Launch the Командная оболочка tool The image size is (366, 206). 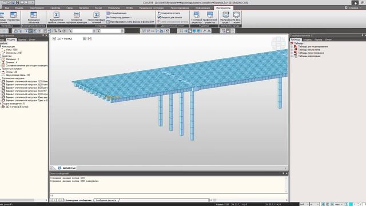pyautogui.click(x=34, y=18)
